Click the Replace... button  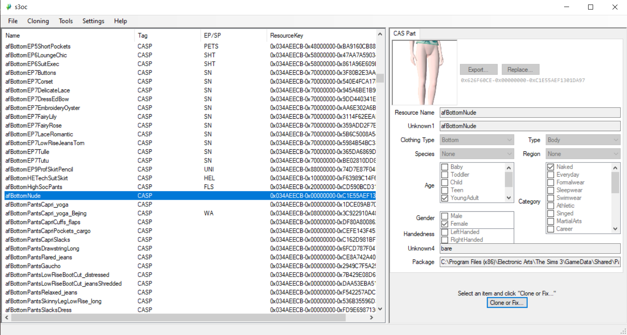(520, 69)
